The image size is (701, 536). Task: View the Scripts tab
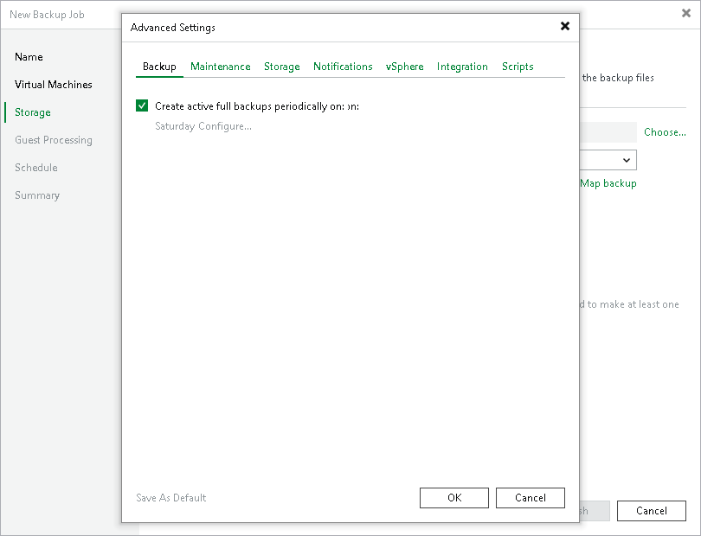click(x=517, y=67)
